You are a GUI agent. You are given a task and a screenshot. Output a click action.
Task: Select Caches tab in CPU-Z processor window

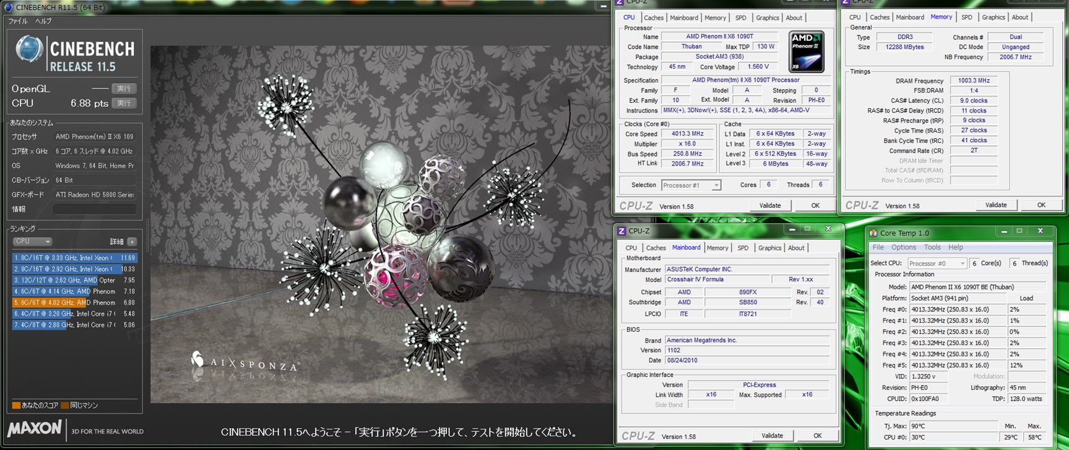653,18
